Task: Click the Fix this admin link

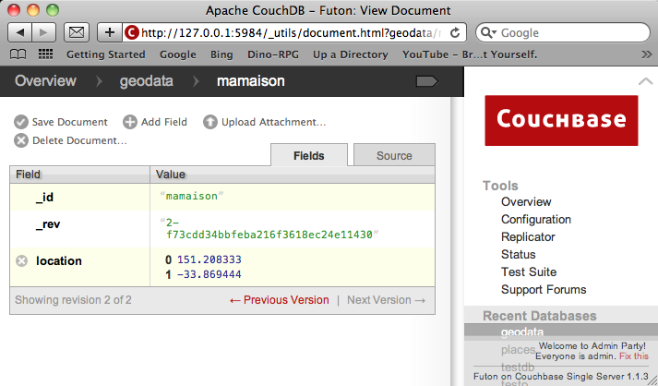Action: pos(633,356)
